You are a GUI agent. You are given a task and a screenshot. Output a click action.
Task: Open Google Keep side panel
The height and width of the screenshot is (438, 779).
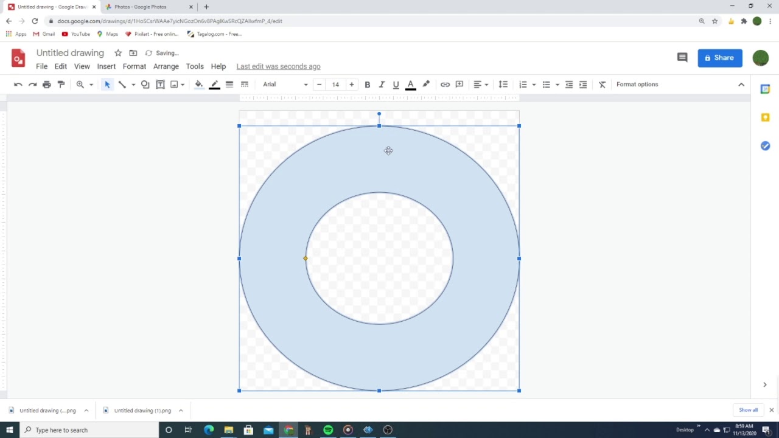766,117
